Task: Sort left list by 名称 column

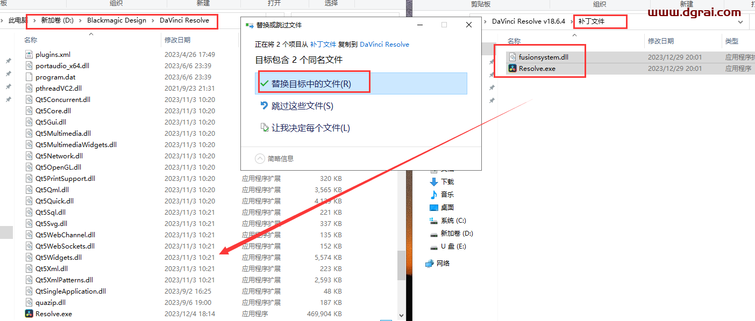Action: (x=31, y=40)
